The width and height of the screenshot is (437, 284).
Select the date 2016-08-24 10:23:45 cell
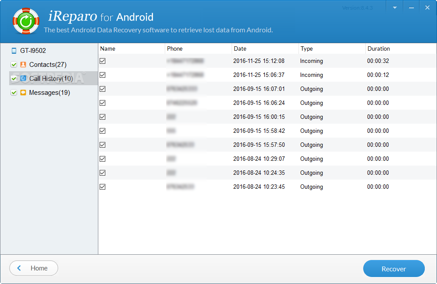point(259,187)
